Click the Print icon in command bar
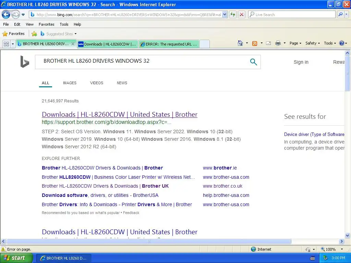351x263 pixels. [278, 43]
